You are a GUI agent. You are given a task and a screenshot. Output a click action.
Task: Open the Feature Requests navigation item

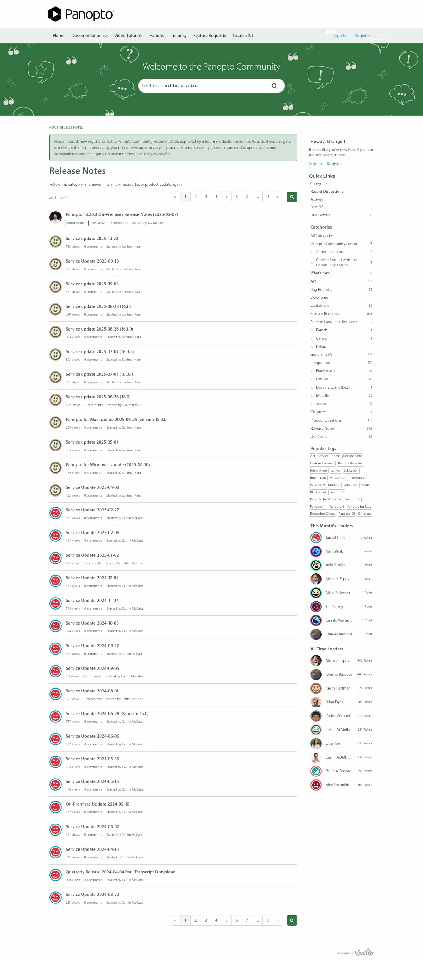tap(209, 36)
